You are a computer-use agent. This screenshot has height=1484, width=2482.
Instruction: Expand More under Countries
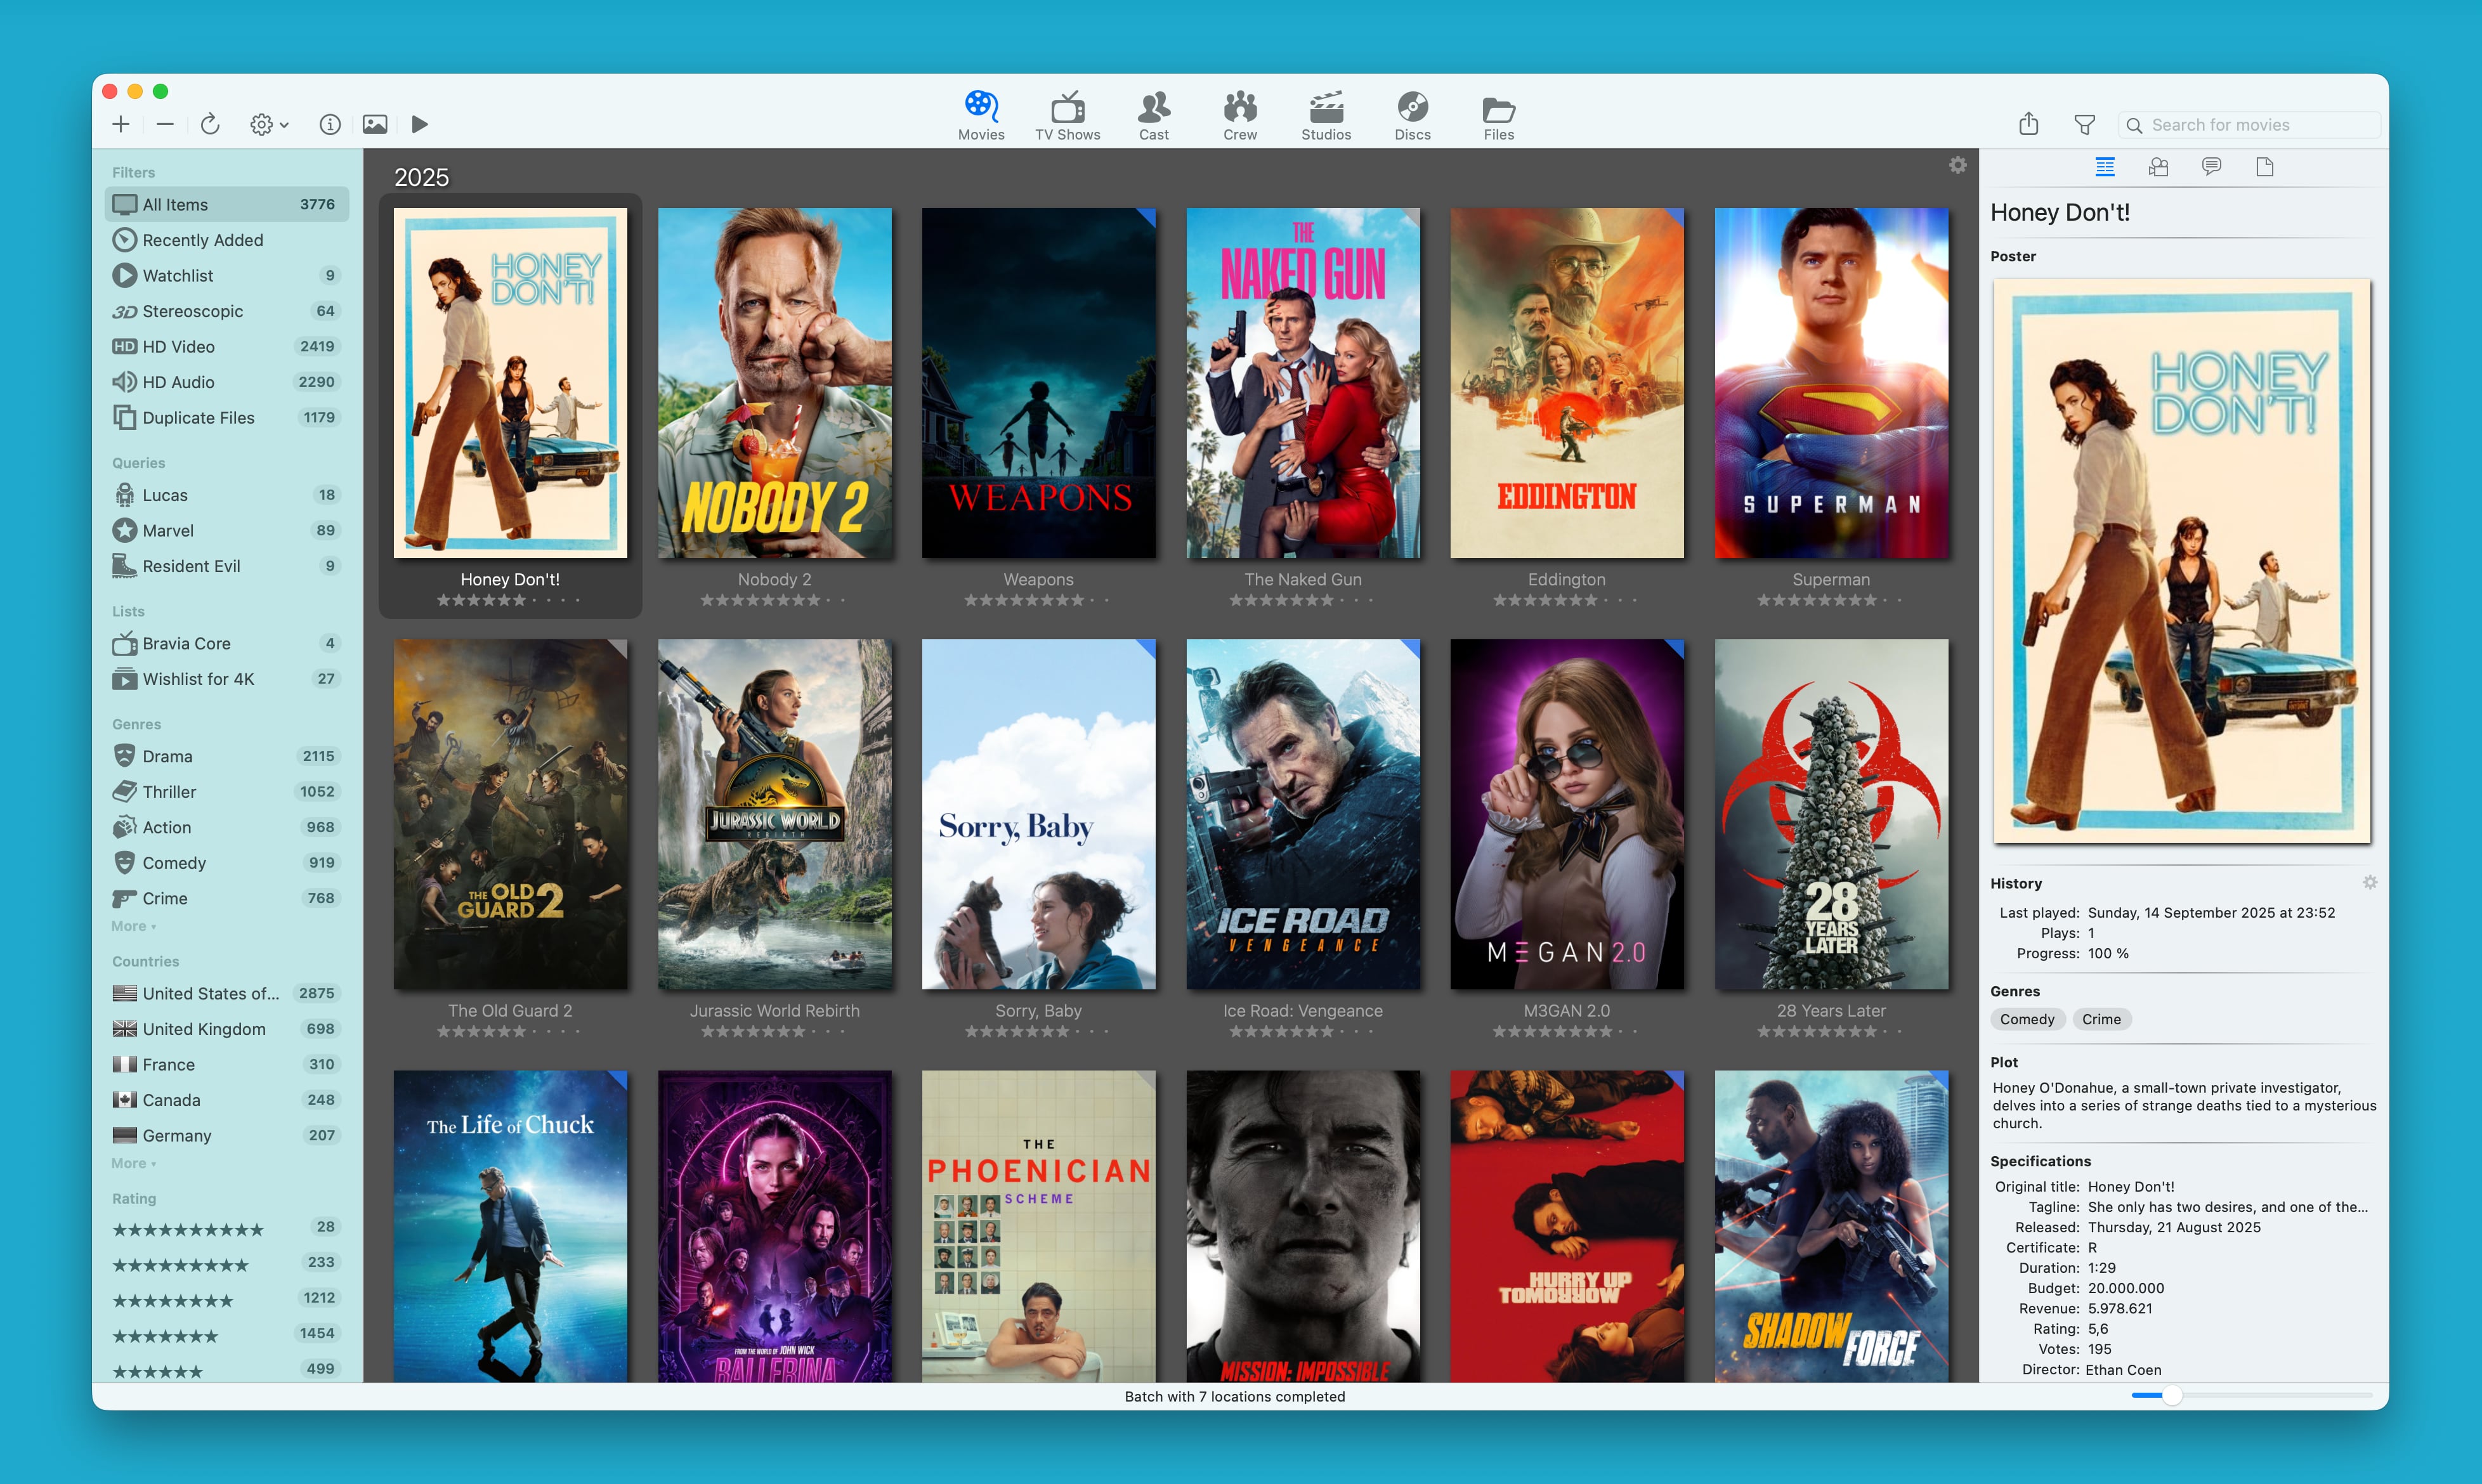pos(132,1163)
